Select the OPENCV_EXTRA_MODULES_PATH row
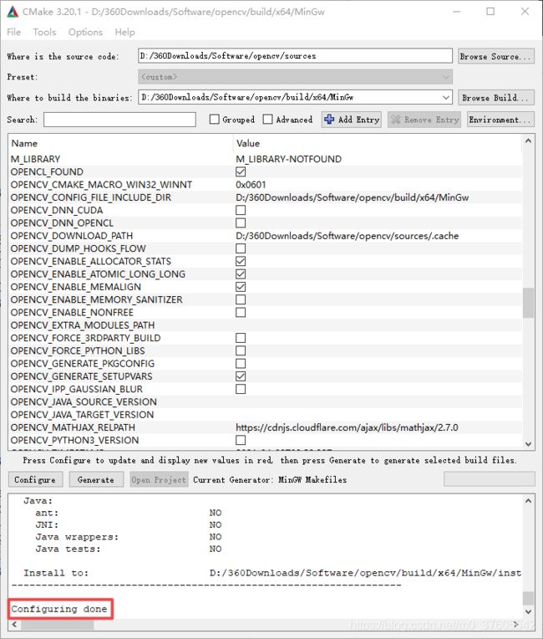The height and width of the screenshot is (639, 543). click(x=266, y=325)
